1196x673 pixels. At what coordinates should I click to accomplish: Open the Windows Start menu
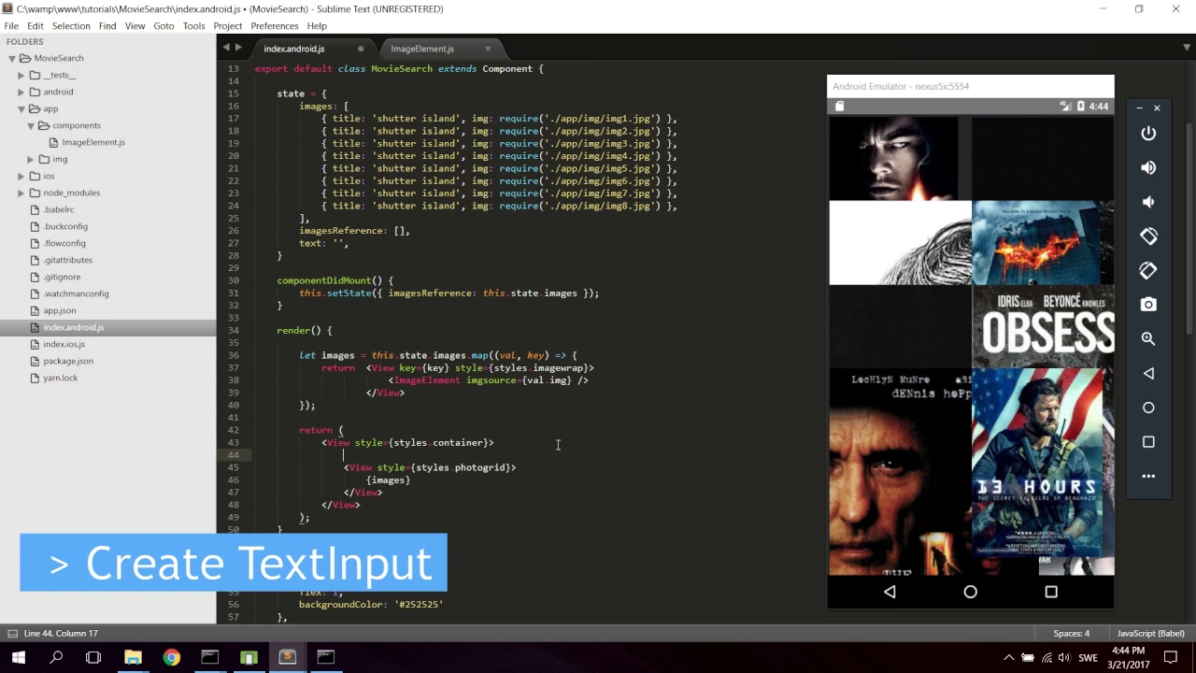pyautogui.click(x=19, y=657)
